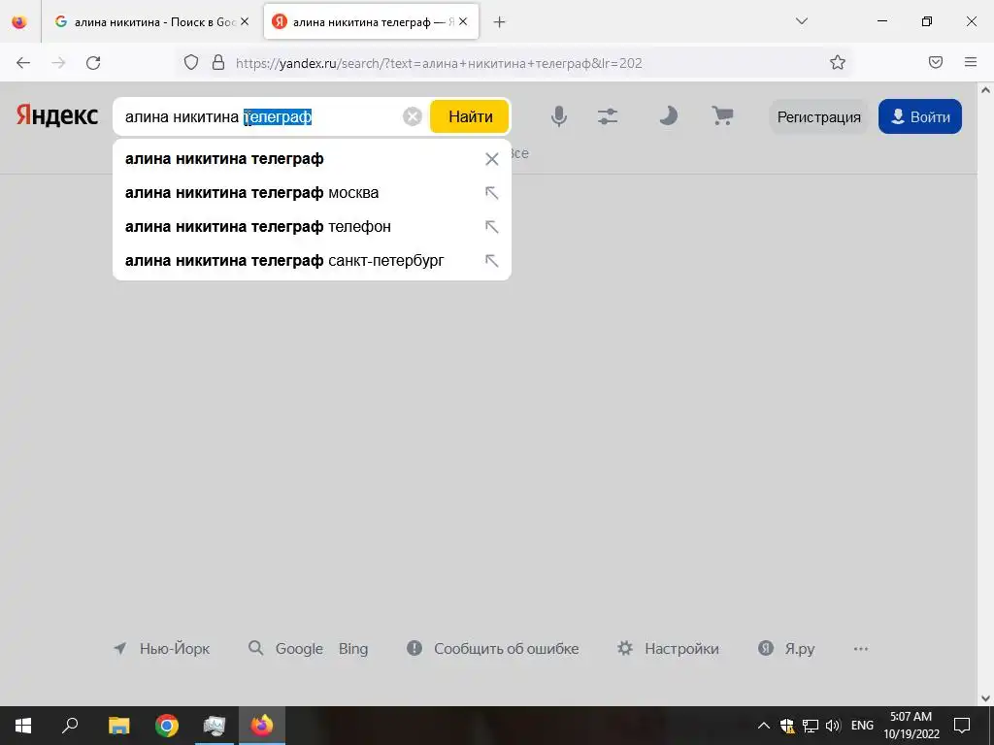The image size is (994, 745).
Task: Open Firefox application menu
Action: coord(971,62)
